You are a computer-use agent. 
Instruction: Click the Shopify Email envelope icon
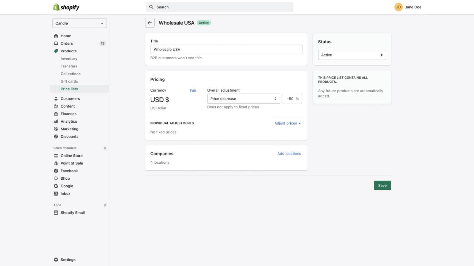pyautogui.click(x=56, y=213)
